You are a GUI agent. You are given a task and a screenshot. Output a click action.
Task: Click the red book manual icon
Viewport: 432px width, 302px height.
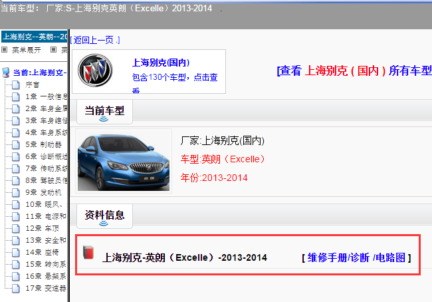coord(88,252)
